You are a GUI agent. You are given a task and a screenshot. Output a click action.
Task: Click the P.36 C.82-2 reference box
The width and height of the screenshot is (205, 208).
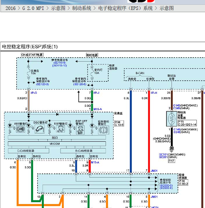[183, 182]
